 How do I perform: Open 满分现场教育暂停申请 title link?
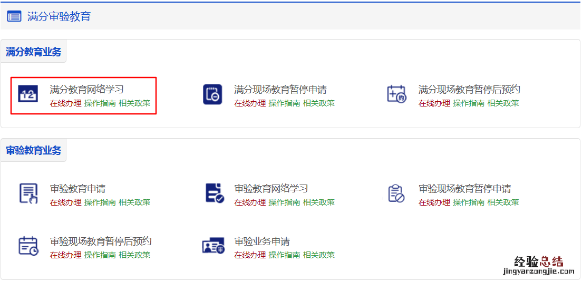[280, 90]
